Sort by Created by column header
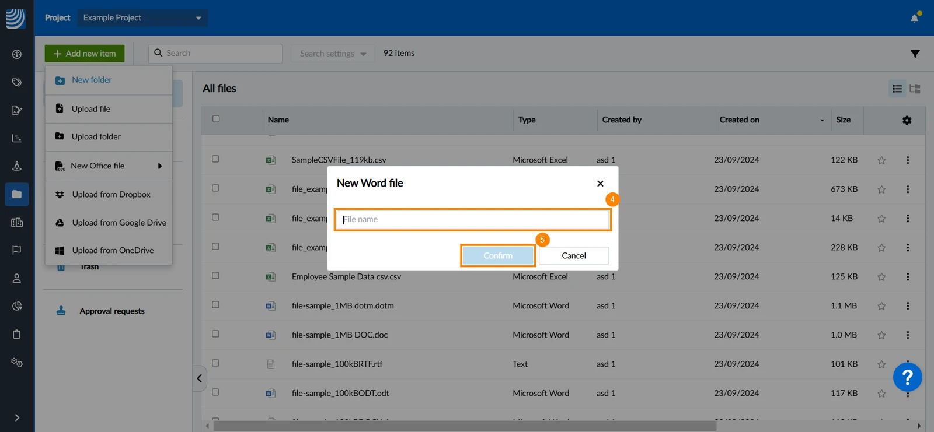934x432 pixels. coord(622,120)
